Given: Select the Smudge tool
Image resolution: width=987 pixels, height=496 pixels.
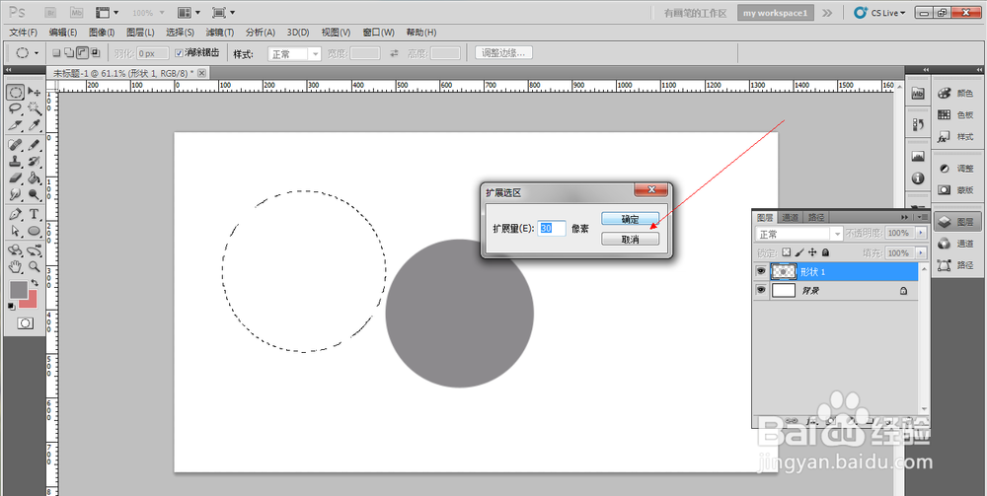Looking at the screenshot, I should [17, 194].
